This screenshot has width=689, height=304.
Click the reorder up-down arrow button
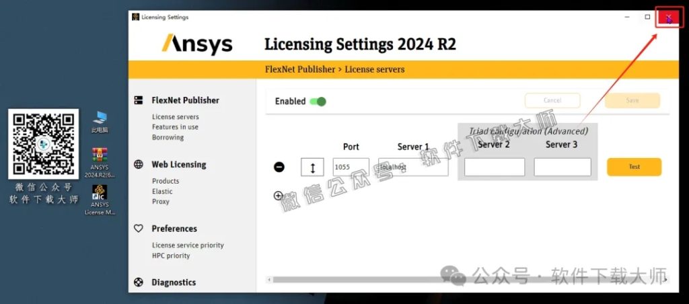[x=312, y=167]
